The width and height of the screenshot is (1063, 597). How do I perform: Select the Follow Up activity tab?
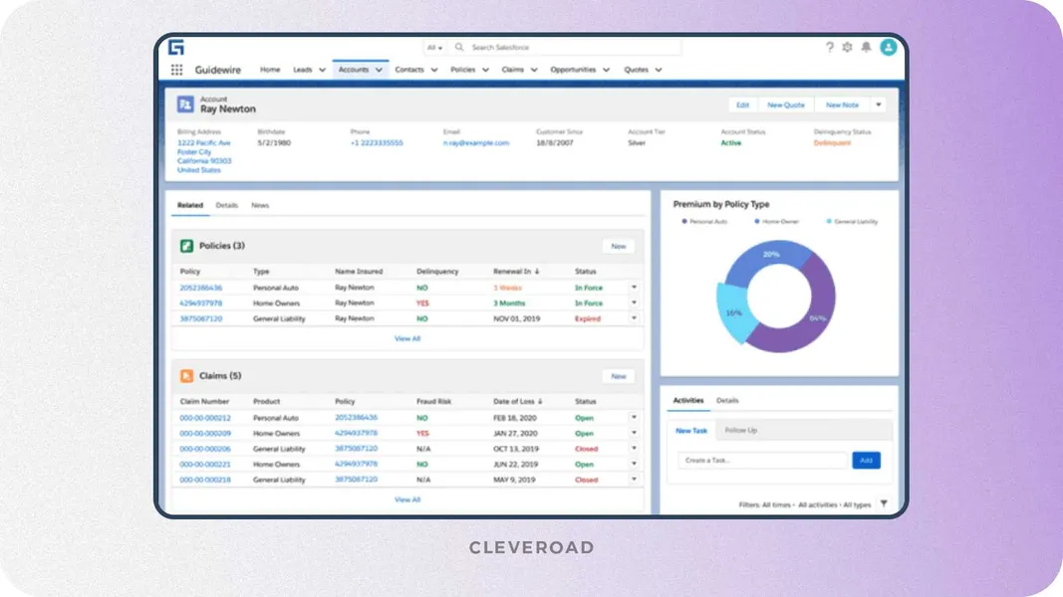tap(741, 430)
